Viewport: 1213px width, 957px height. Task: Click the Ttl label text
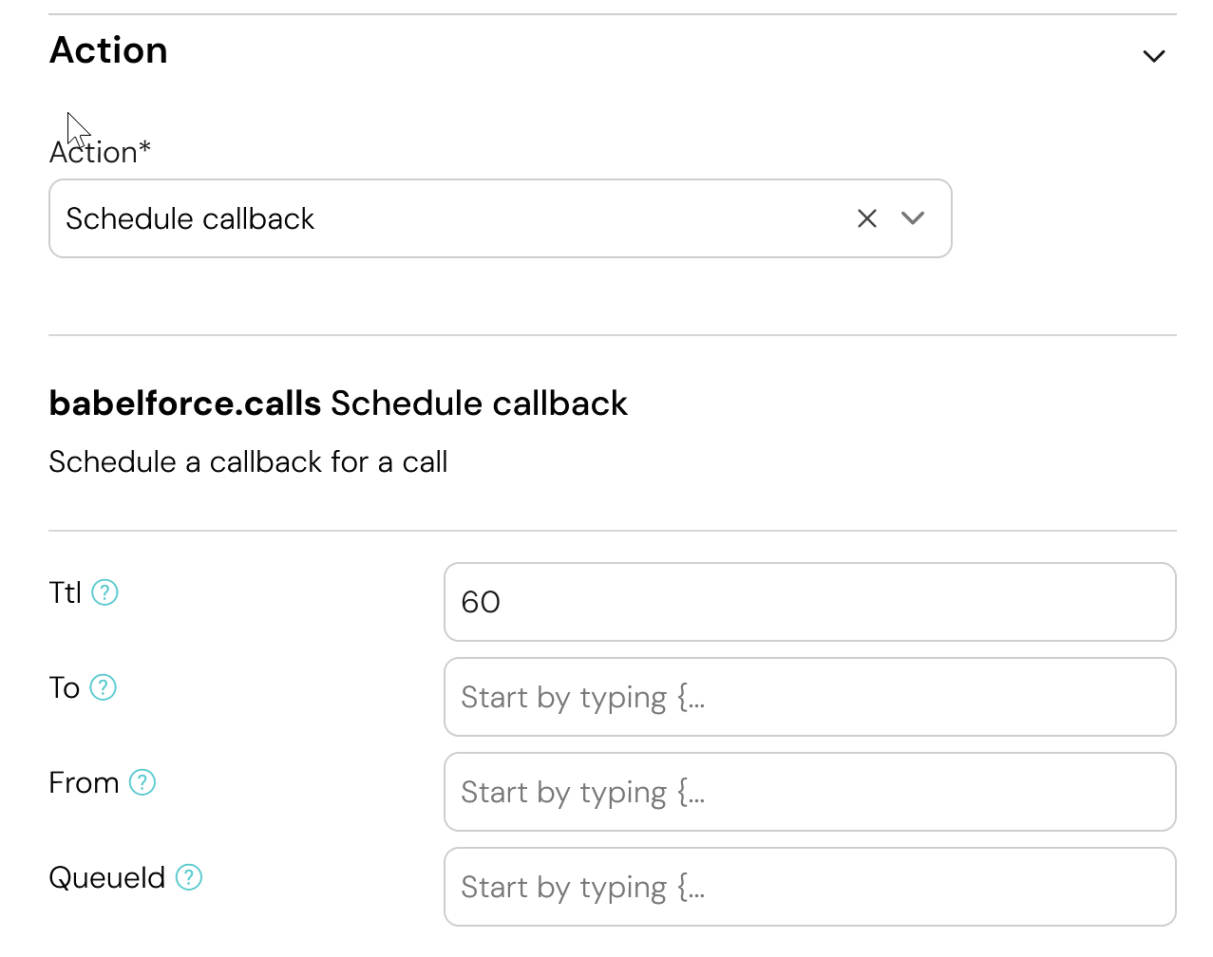(65, 592)
